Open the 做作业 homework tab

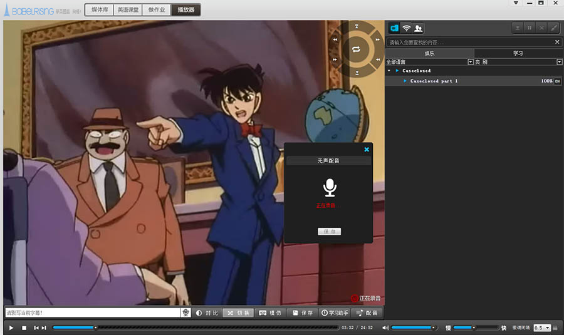157,9
